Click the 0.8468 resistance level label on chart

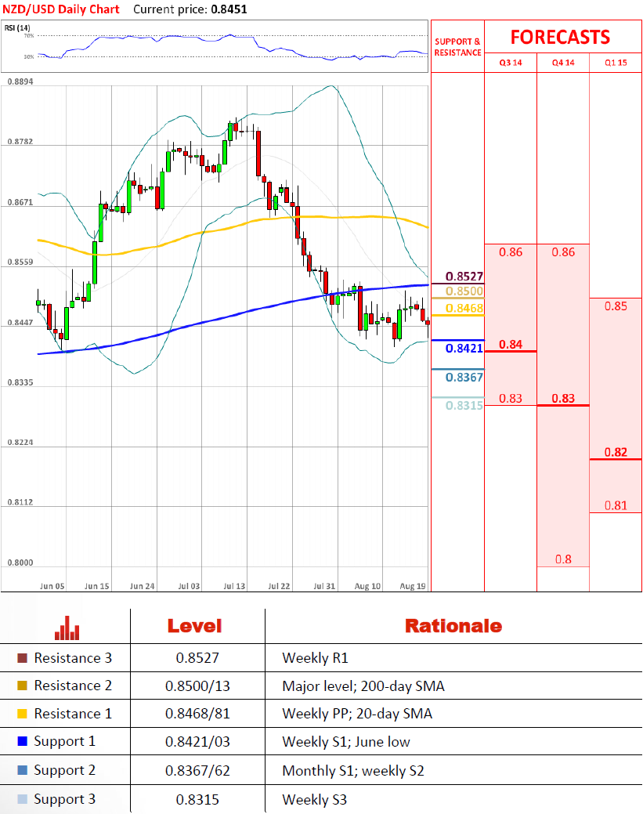coord(464,309)
